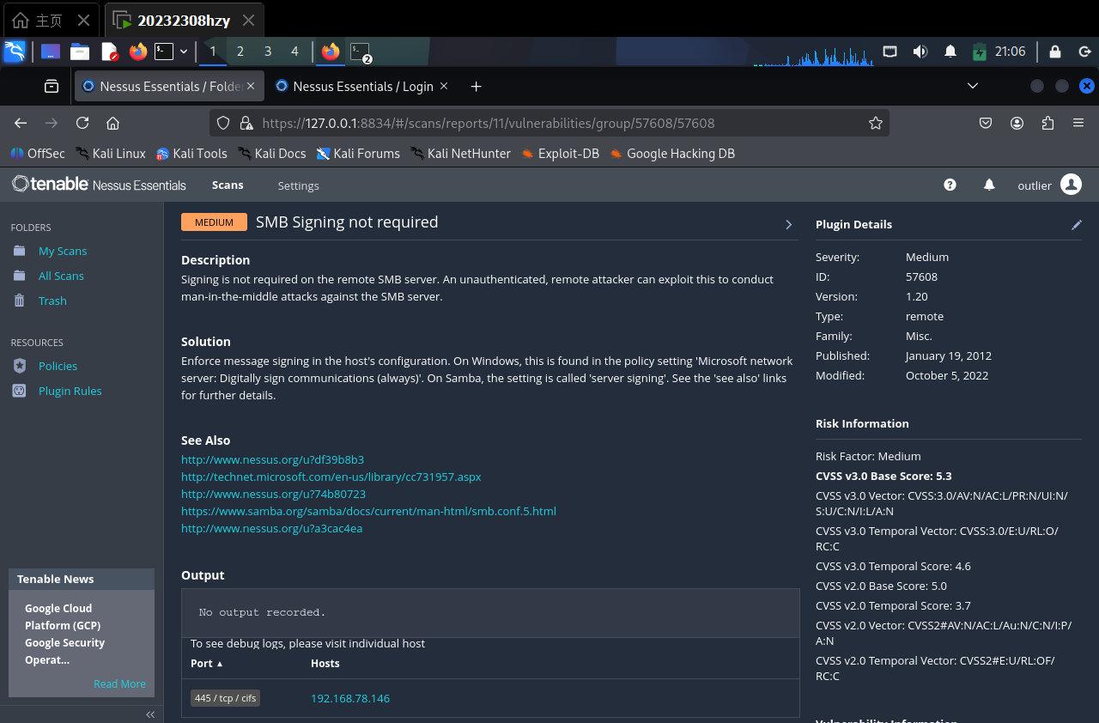Reload the current page
Image resolution: width=1099 pixels, height=723 pixels.
pyautogui.click(x=82, y=123)
